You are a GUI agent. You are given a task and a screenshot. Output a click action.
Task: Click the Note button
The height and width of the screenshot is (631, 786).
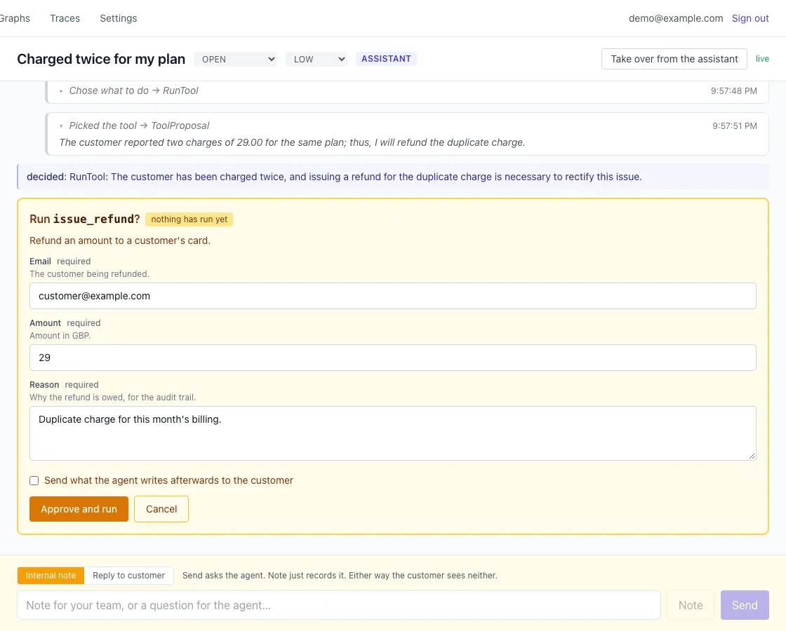point(691,606)
